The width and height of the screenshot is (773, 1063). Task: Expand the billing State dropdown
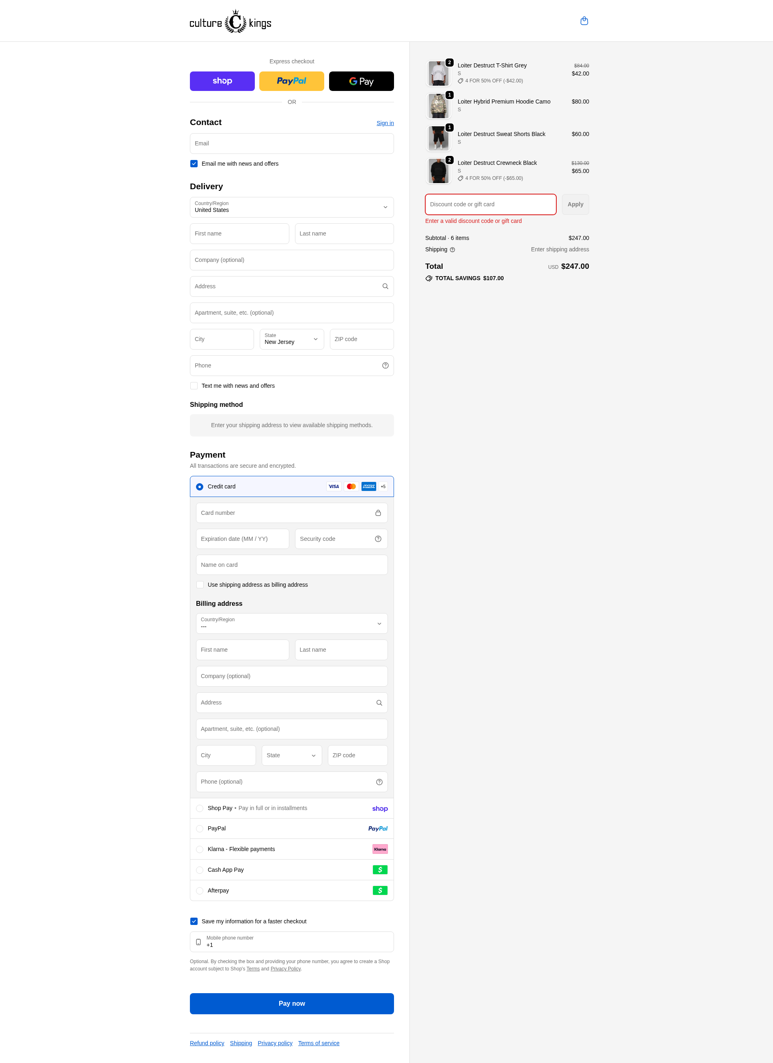(x=291, y=755)
